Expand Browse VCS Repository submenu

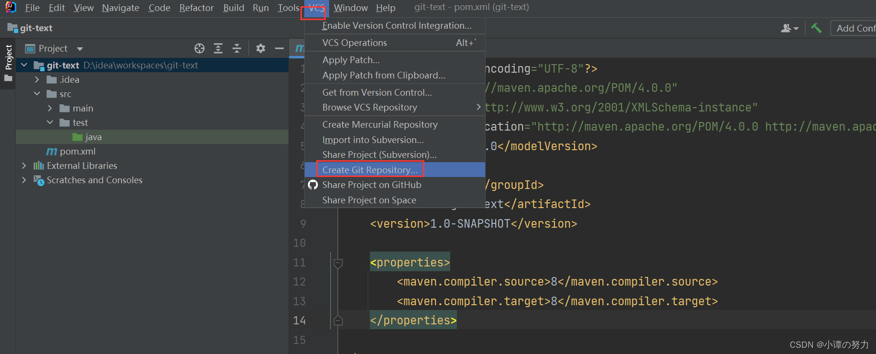tap(395, 107)
